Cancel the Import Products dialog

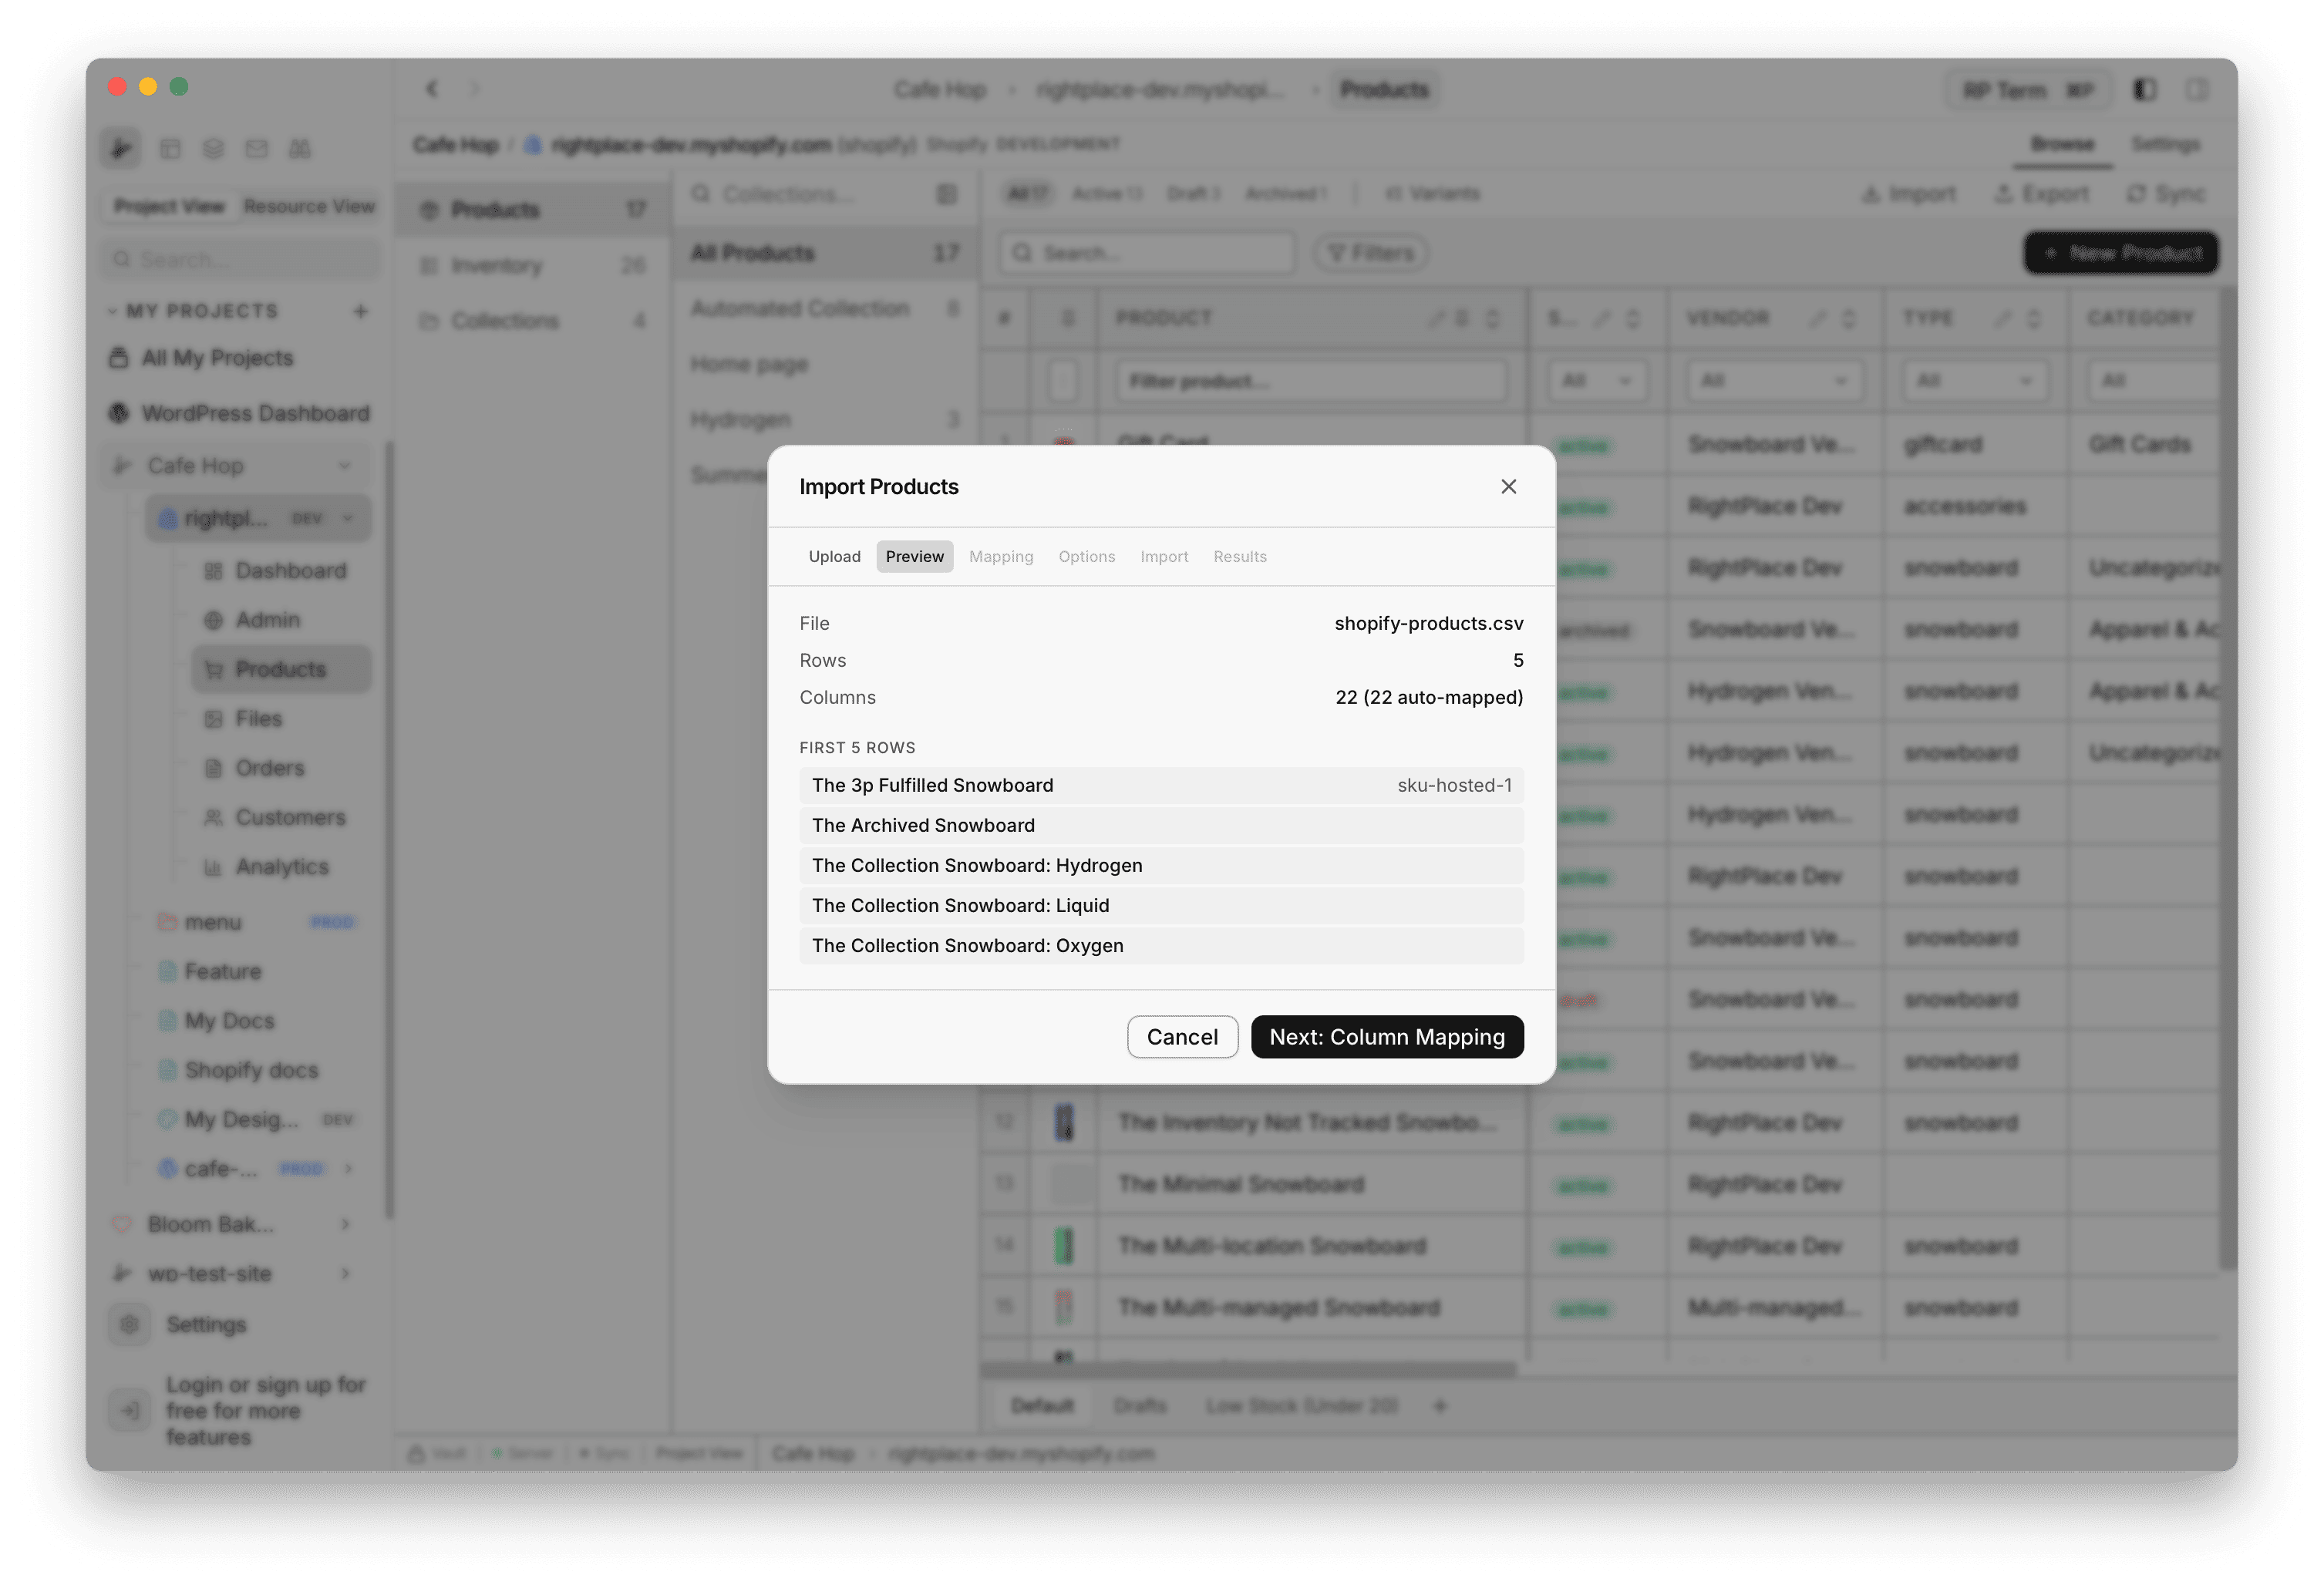point(1183,1037)
